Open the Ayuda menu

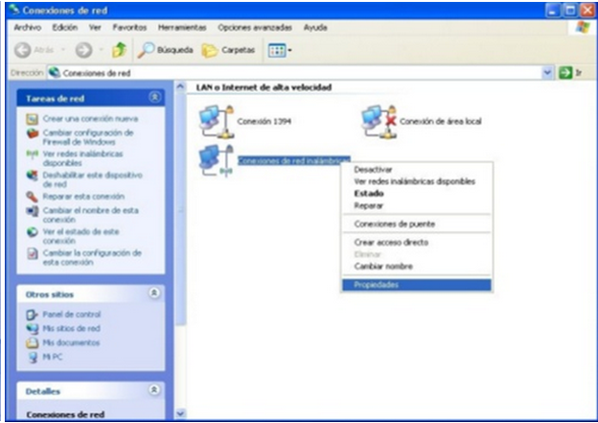(315, 28)
